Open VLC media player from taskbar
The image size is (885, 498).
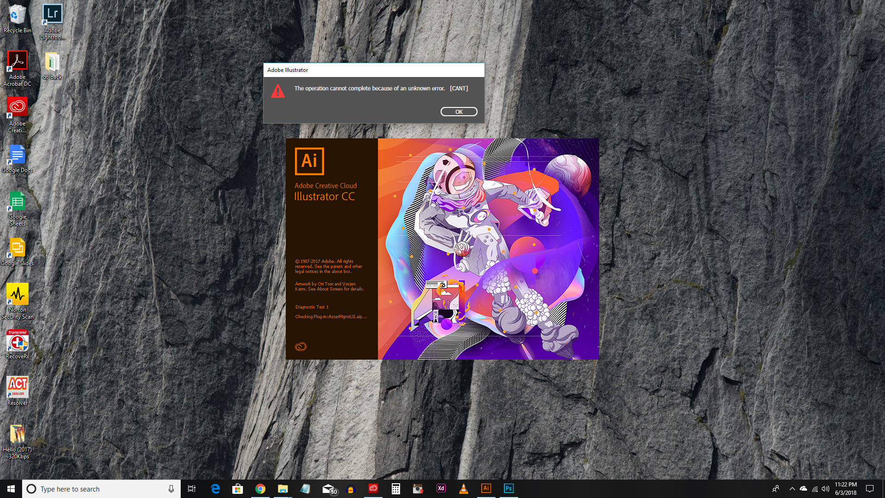click(x=463, y=489)
